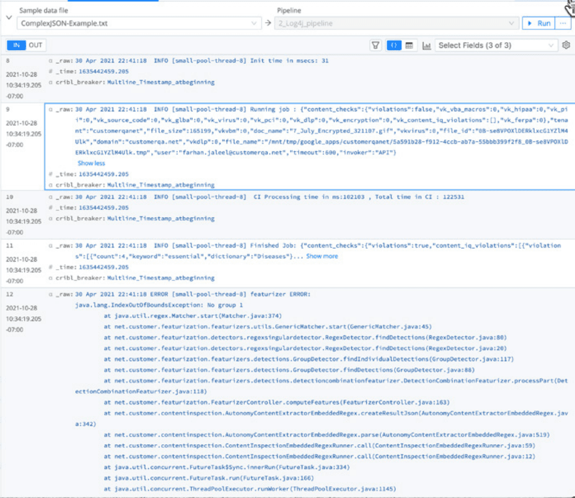Click Show more in event 11
The width and height of the screenshot is (575, 498).
pos(322,255)
